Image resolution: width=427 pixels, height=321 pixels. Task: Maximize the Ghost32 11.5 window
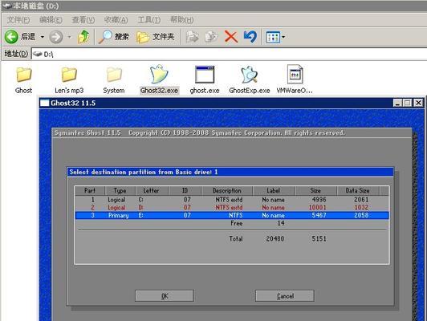[408, 103]
